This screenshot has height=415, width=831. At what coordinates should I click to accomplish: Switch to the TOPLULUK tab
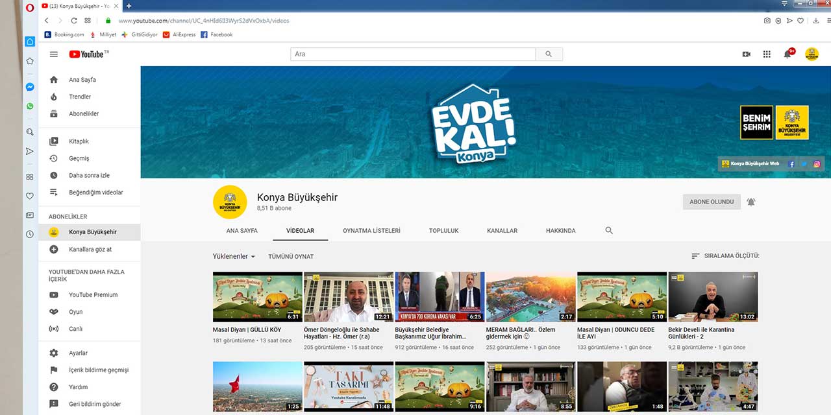pos(443,230)
